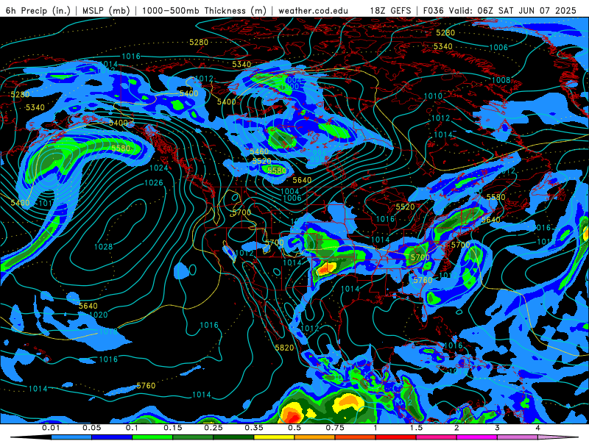The height and width of the screenshot is (441, 589).
Task: Select the light blue 0.01–0.05 legend swatch
Action: coord(71,437)
